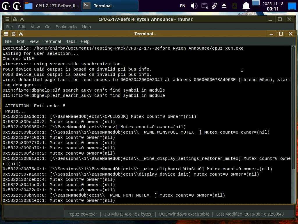Open Thunar Go menu
Viewport: 298px width, 224px height.
point(48,27)
